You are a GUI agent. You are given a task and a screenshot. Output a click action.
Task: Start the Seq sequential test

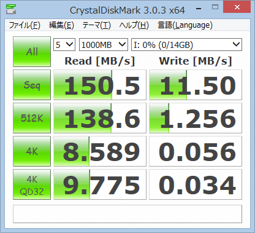pyautogui.click(x=32, y=85)
